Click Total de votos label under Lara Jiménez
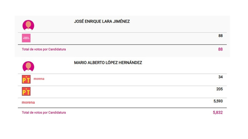This screenshot has width=248, height=139. coord(44,49)
